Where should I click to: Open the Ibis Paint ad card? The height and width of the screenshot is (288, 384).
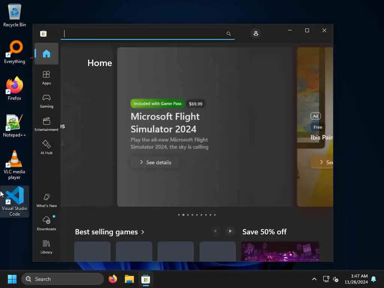[x=315, y=127]
